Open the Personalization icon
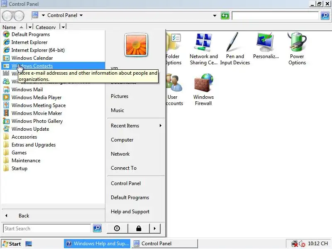This screenshot has width=332, height=249. point(266,46)
